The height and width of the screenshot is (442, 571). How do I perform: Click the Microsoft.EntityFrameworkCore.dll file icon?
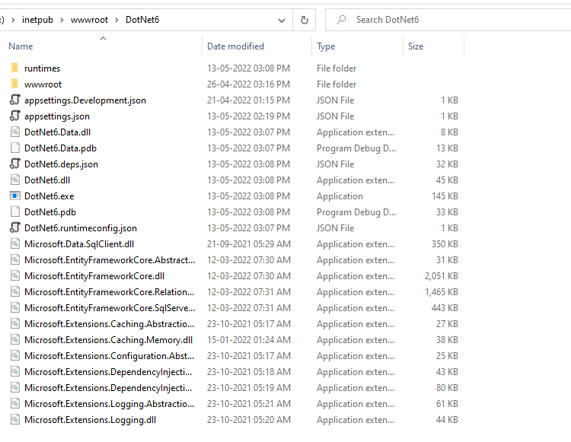coord(15,275)
